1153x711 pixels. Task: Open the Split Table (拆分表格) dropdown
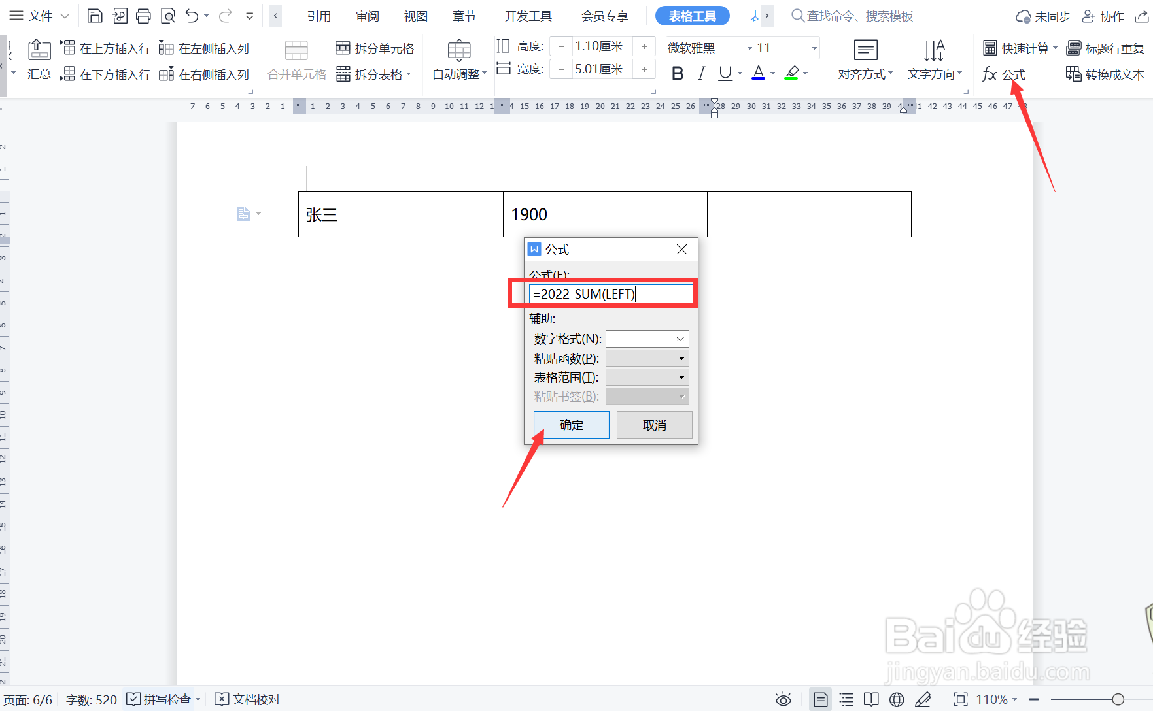coord(373,74)
